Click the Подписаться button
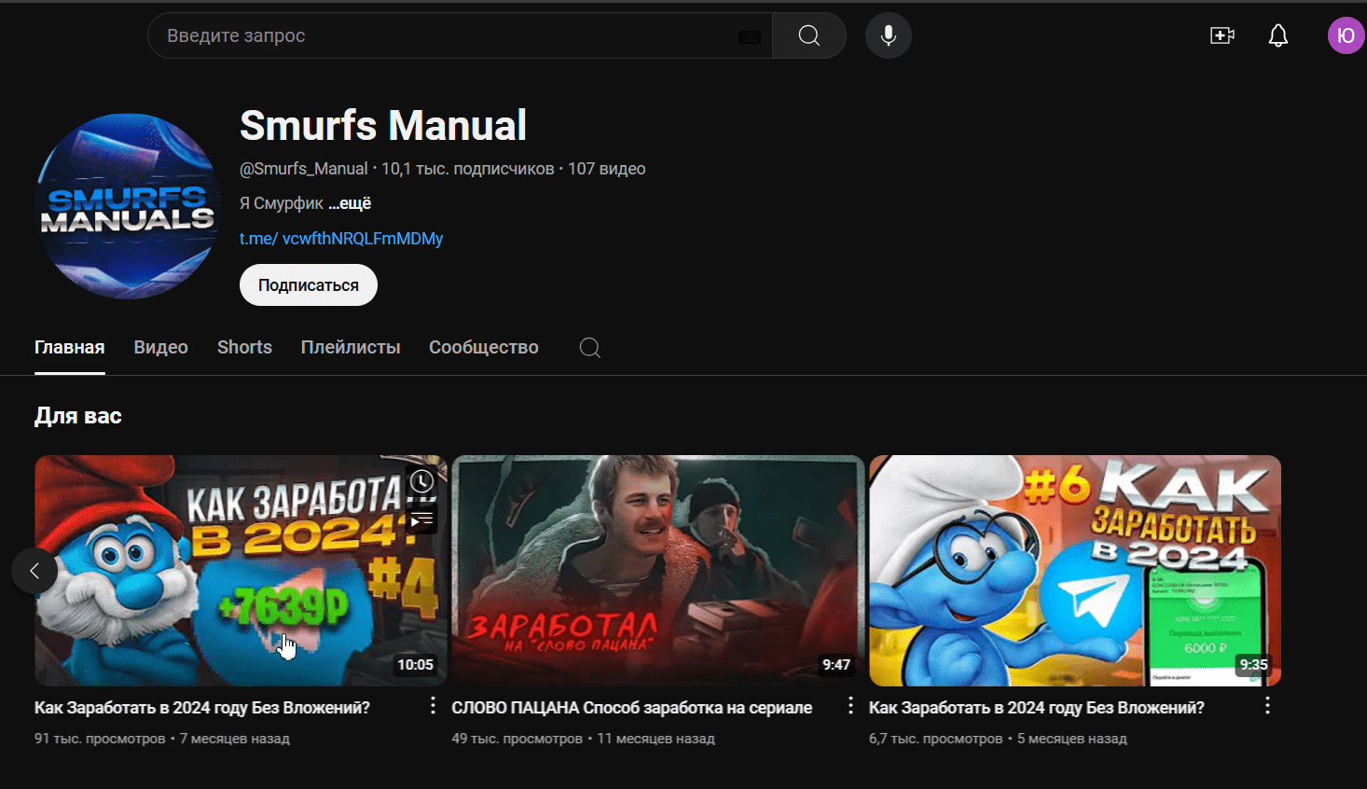 point(309,284)
